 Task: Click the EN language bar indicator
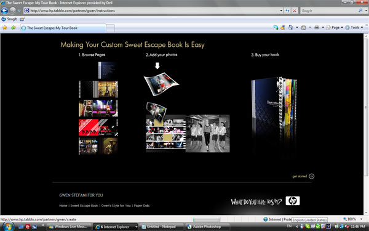289,226
